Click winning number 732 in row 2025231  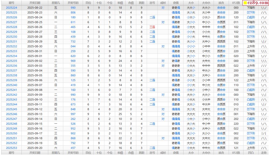pos(73,41)
